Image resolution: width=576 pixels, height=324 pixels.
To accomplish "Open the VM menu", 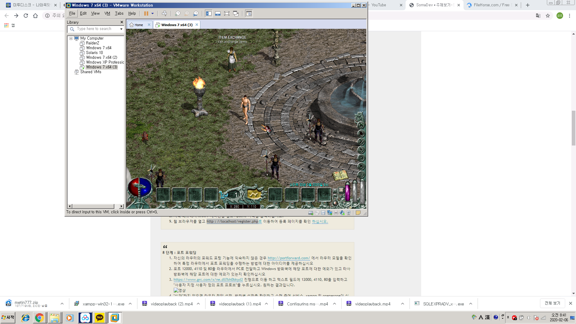I will tap(107, 13).
